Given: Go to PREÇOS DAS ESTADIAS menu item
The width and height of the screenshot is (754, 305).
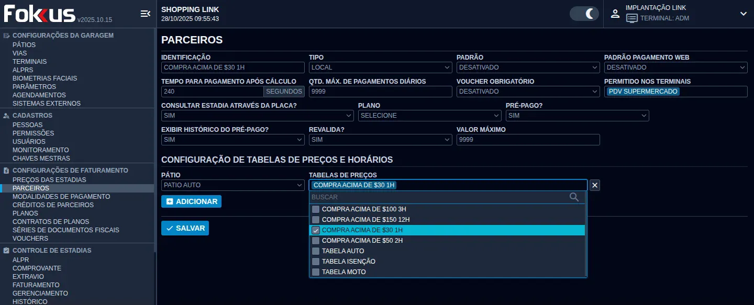Looking at the screenshot, I should pos(49,180).
